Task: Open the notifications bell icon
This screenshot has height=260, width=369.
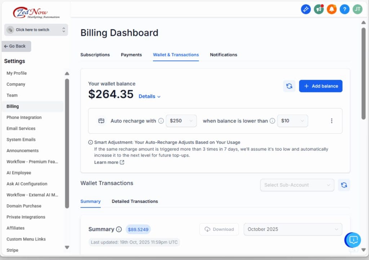Action: pyautogui.click(x=332, y=9)
